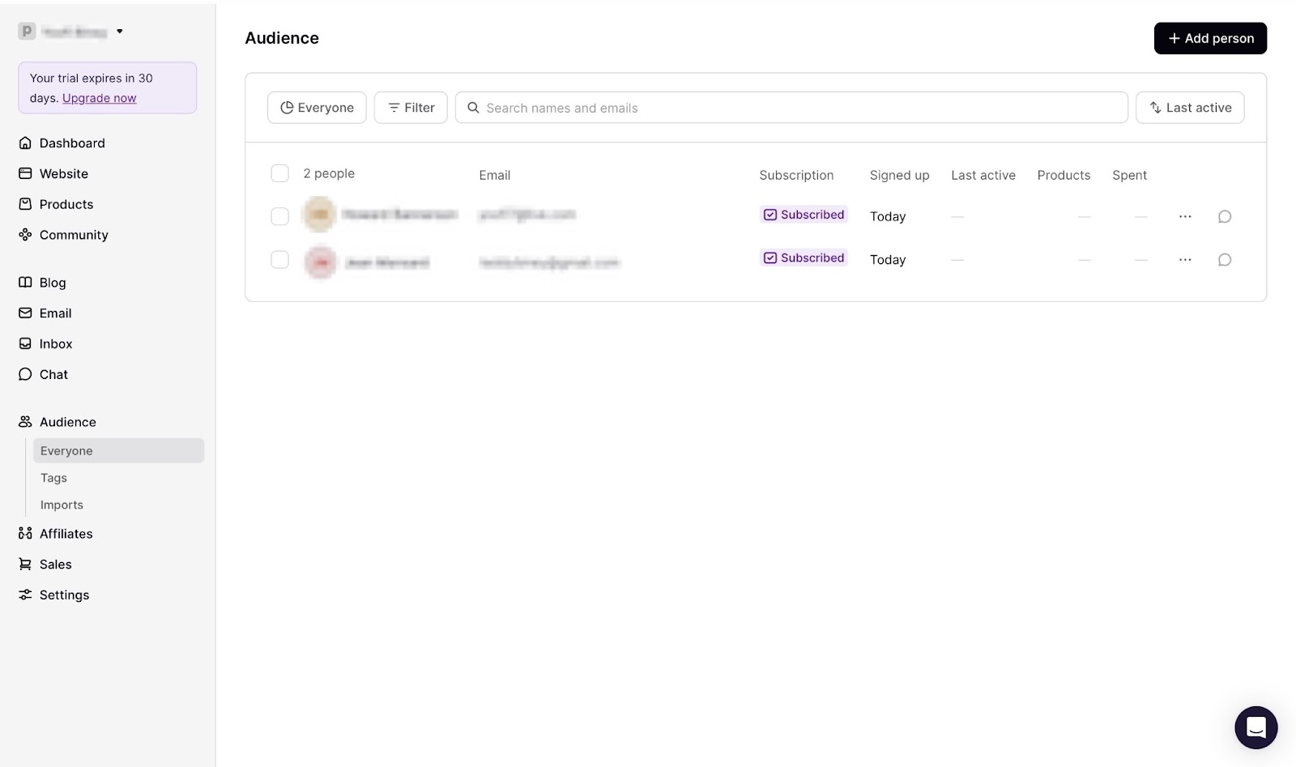
Task: Check the first person's row checkbox
Action: (x=279, y=216)
